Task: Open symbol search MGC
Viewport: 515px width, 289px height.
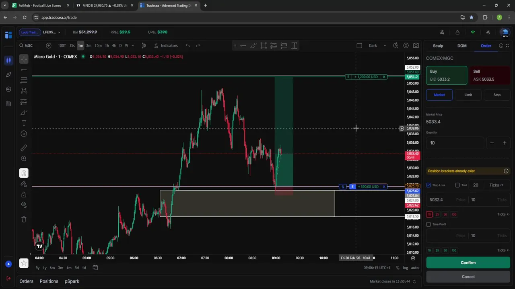Action: pos(26,45)
